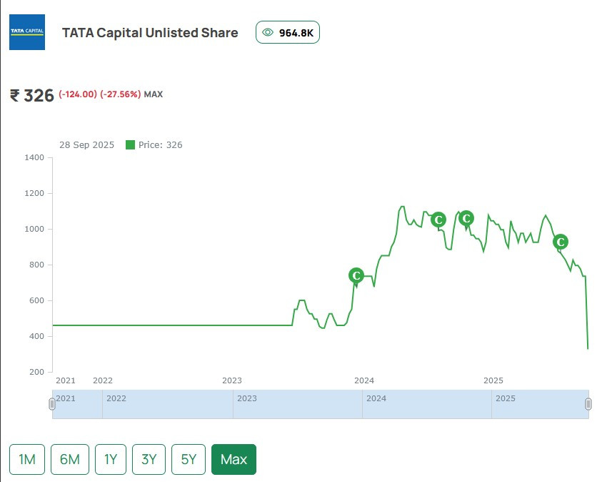Click the eye views icon

[268, 32]
